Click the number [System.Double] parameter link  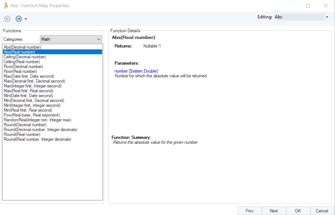pos(136,71)
